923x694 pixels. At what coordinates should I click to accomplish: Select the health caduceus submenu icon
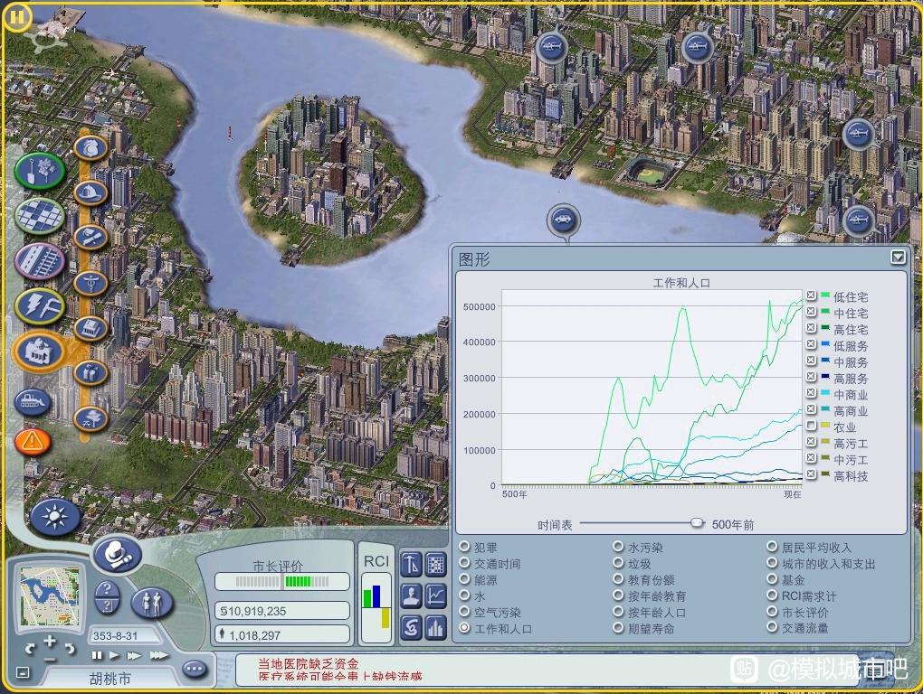click(90, 283)
